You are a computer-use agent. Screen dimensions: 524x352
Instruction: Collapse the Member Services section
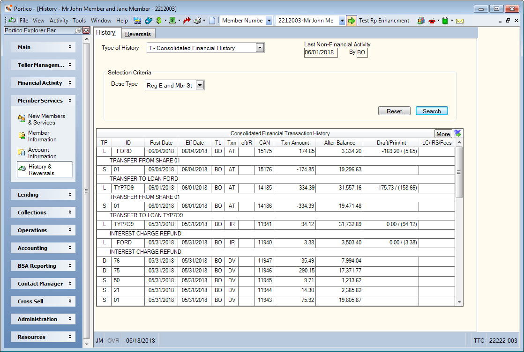(x=43, y=101)
